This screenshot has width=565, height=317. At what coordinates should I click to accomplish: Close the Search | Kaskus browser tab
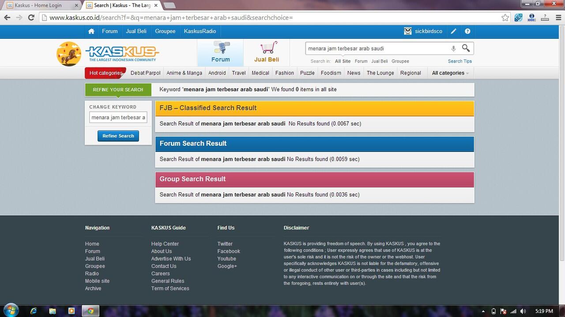point(156,5)
